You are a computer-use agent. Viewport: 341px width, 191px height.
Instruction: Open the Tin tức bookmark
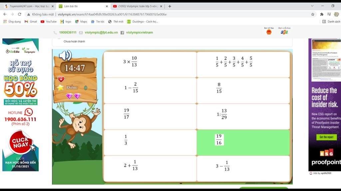[x=98, y=22]
